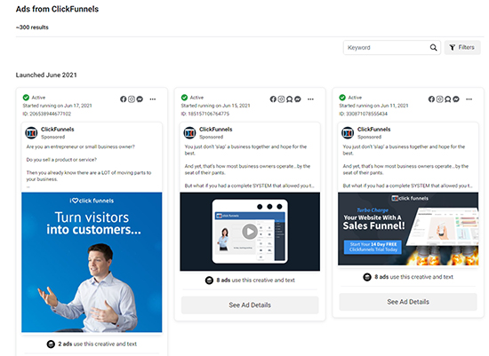489x356 pixels.
Task: Click Sponsored label in Jun 17 ad
Action: 53,137
